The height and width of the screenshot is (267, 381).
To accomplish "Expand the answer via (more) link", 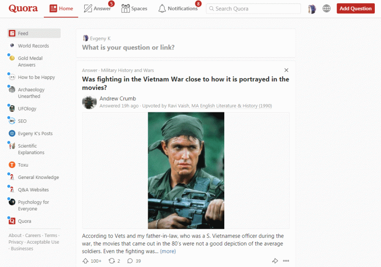I will click(168, 251).
